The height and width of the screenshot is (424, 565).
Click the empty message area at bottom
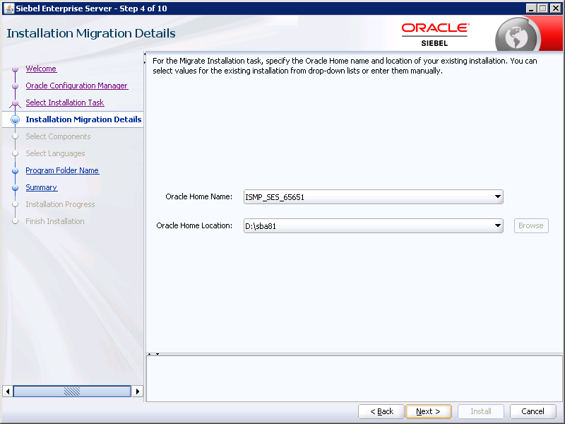point(355,378)
